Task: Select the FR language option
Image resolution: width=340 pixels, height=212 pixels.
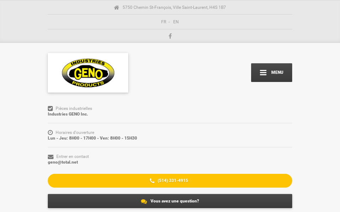Action: (x=164, y=22)
